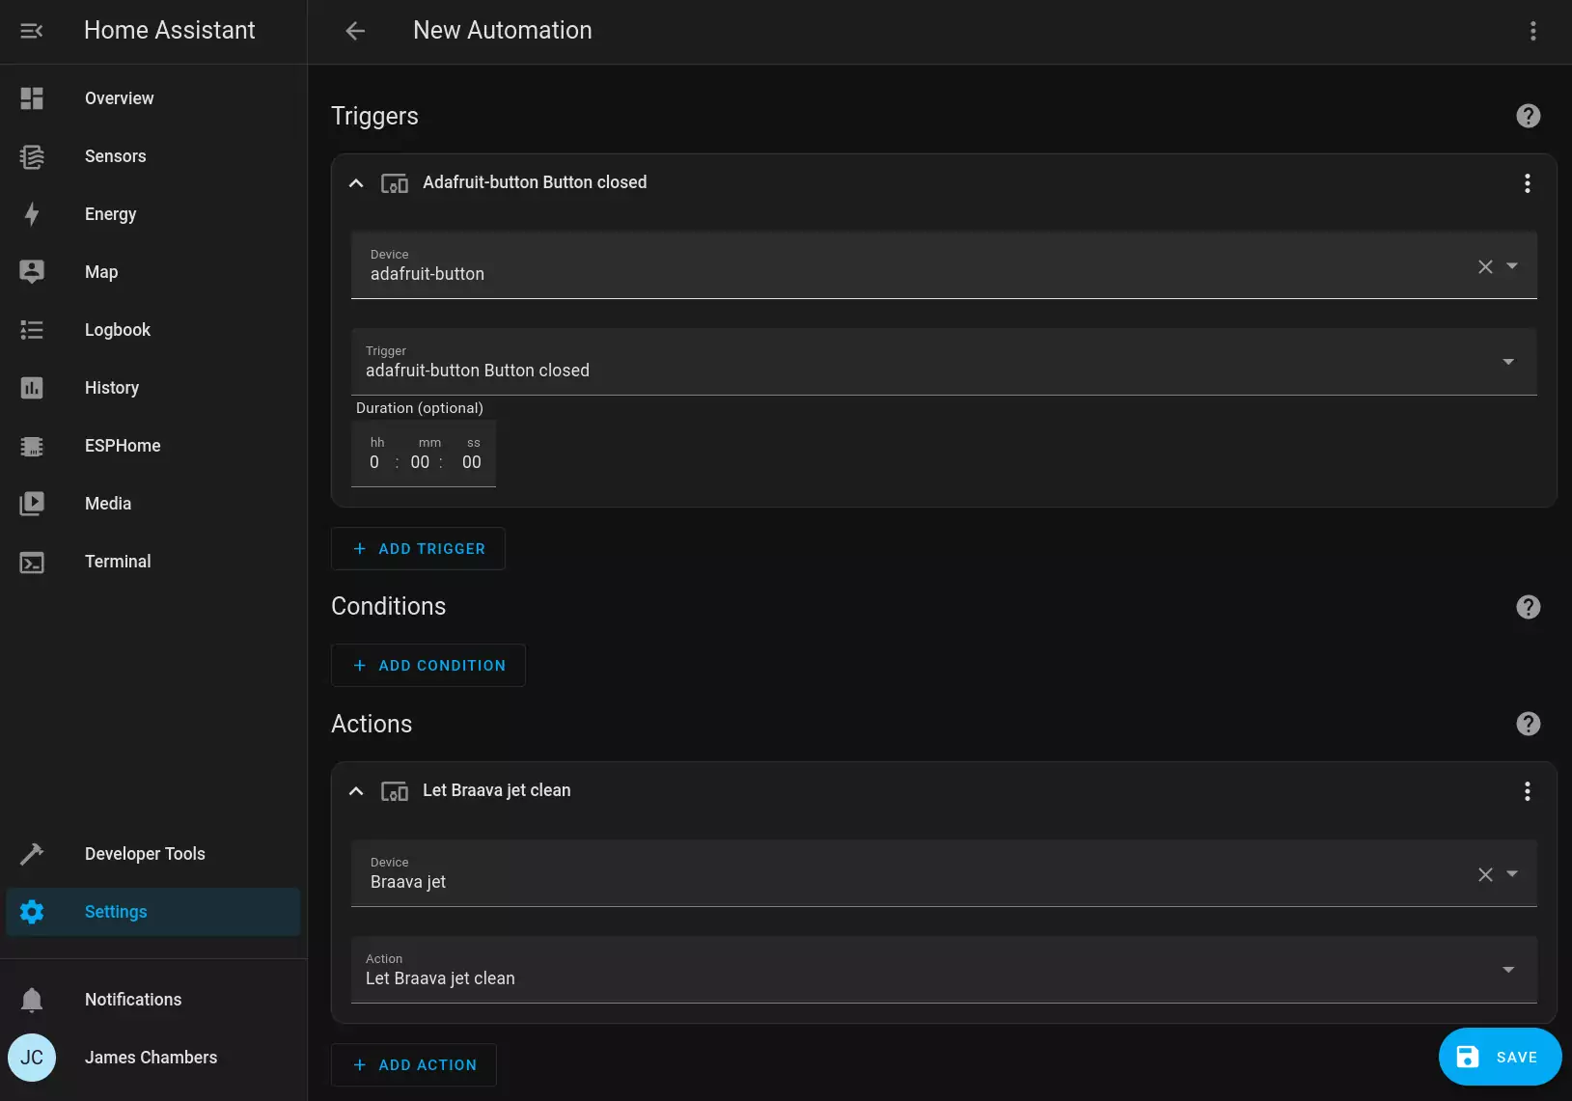Open help for Conditions section
This screenshot has height=1101, width=1572.
tap(1528, 607)
